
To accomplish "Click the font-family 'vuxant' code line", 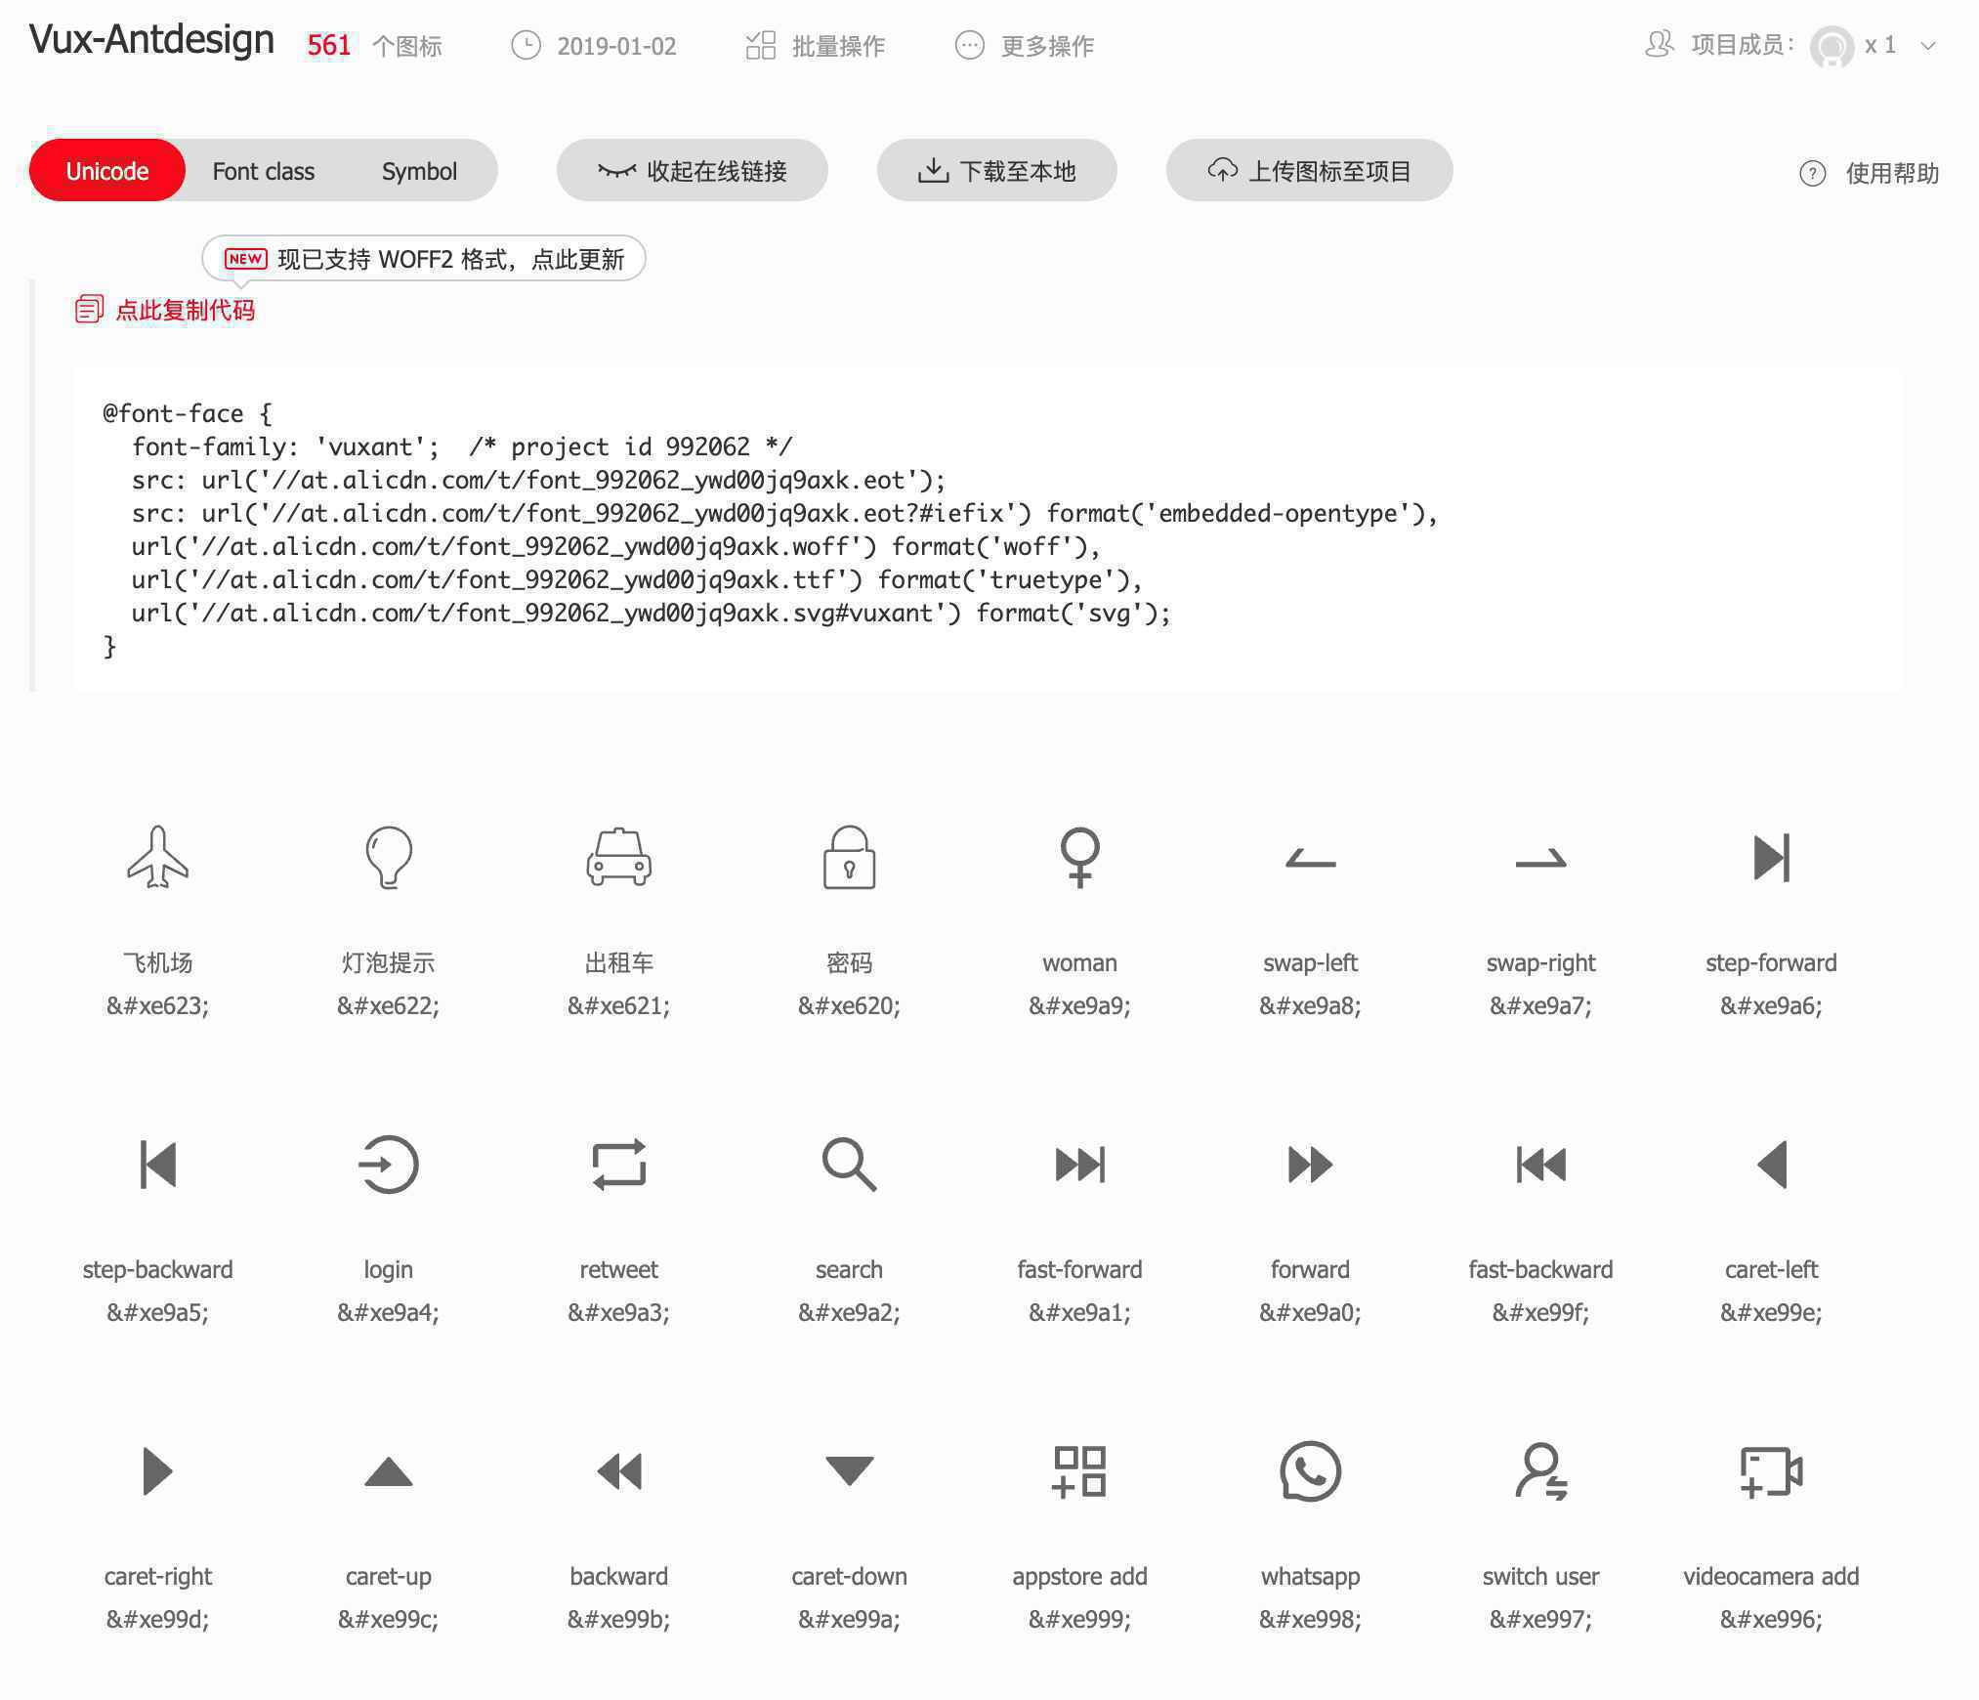I will pyautogui.click(x=462, y=446).
